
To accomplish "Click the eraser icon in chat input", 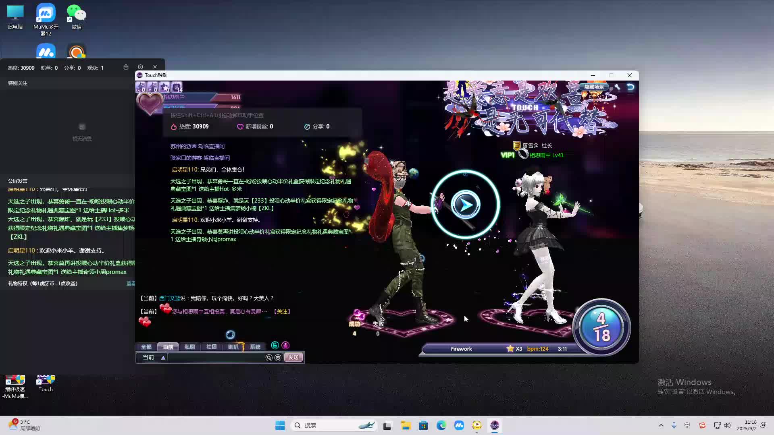I will 269,358.
